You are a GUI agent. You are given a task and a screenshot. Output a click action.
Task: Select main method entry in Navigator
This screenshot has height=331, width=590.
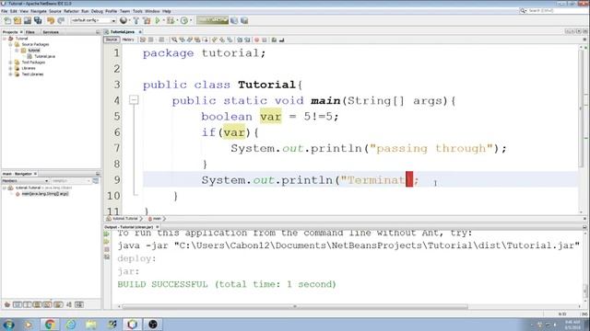click(41, 194)
